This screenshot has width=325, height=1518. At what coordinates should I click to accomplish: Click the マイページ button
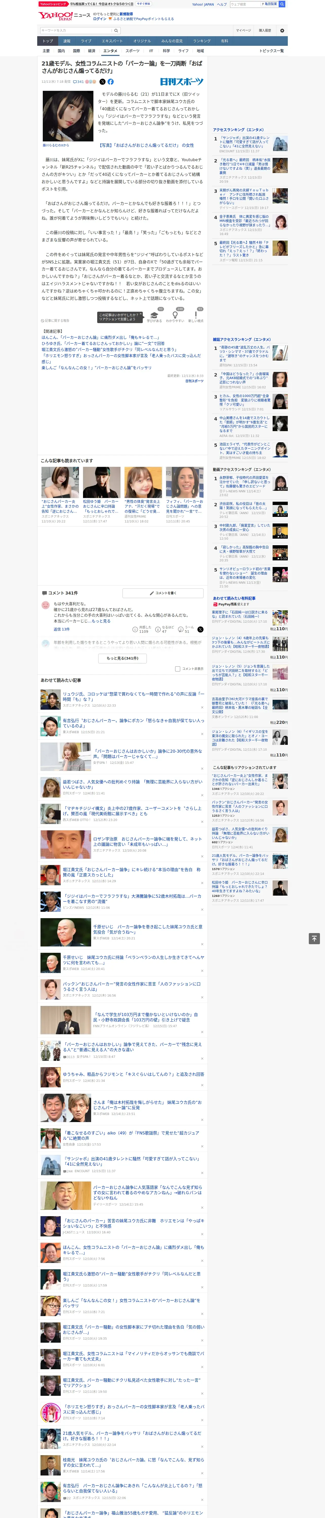pyautogui.click(x=243, y=31)
